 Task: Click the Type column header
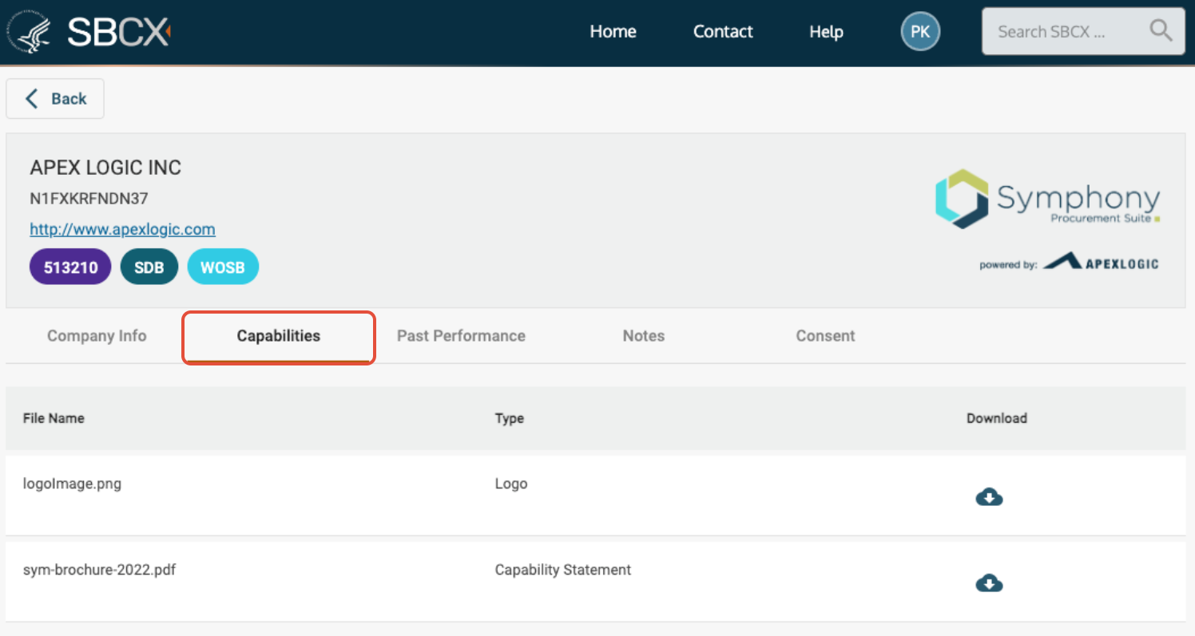coord(510,418)
